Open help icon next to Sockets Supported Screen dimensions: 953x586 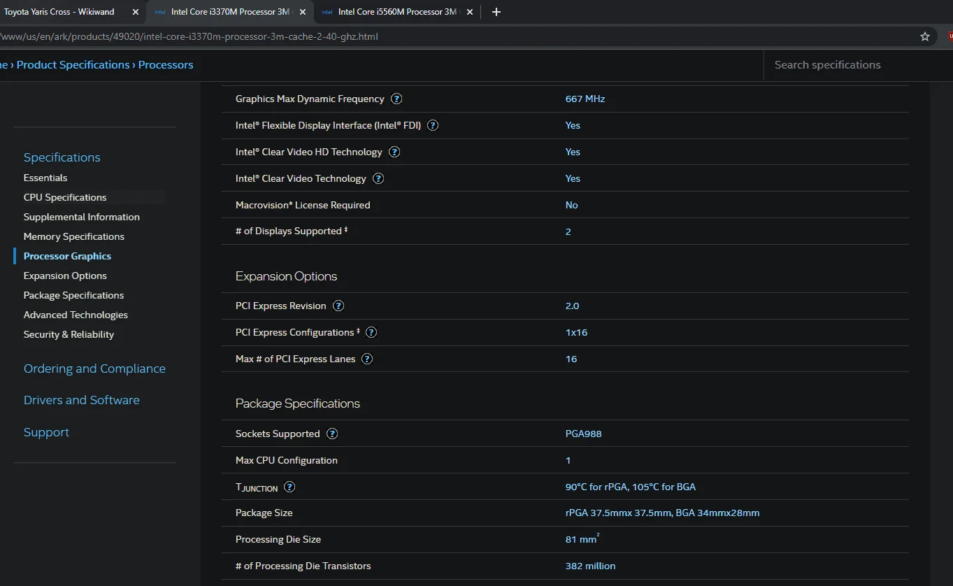pyautogui.click(x=332, y=434)
